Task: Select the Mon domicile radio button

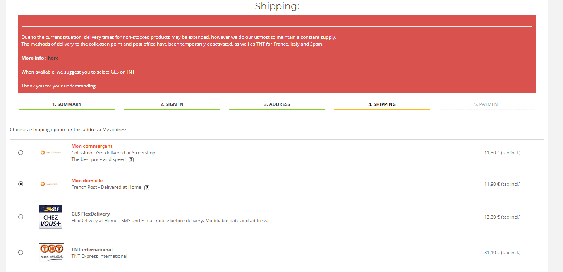Action: (x=21, y=184)
